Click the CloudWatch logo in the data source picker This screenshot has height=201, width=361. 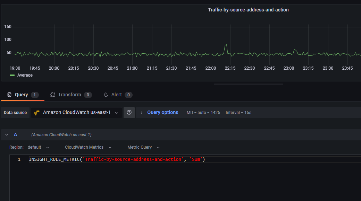click(37, 113)
